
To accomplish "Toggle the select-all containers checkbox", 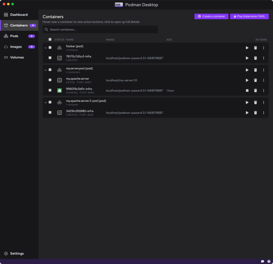I will coord(50,39).
